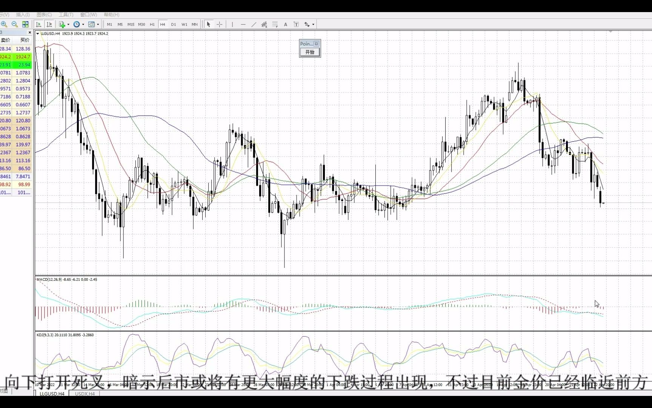Switch to W1 weekly timeframe
Viewport: 652px width, 408px height.
[184, 24]
